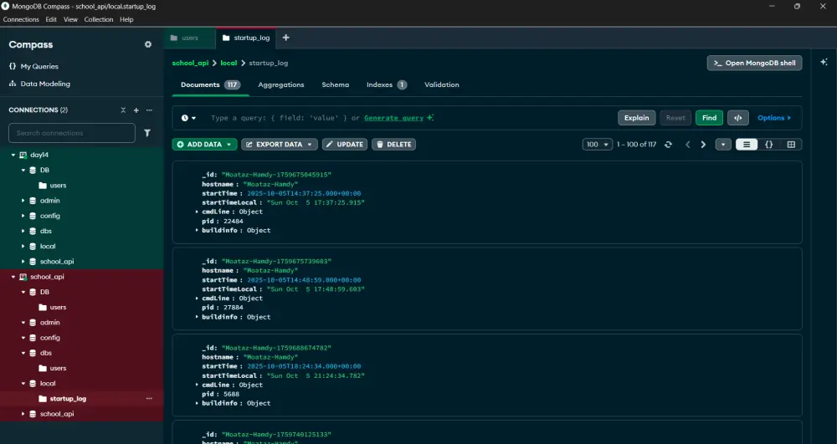Open the View menu
This screenshot has width=837, height=444.
(70, 19)
